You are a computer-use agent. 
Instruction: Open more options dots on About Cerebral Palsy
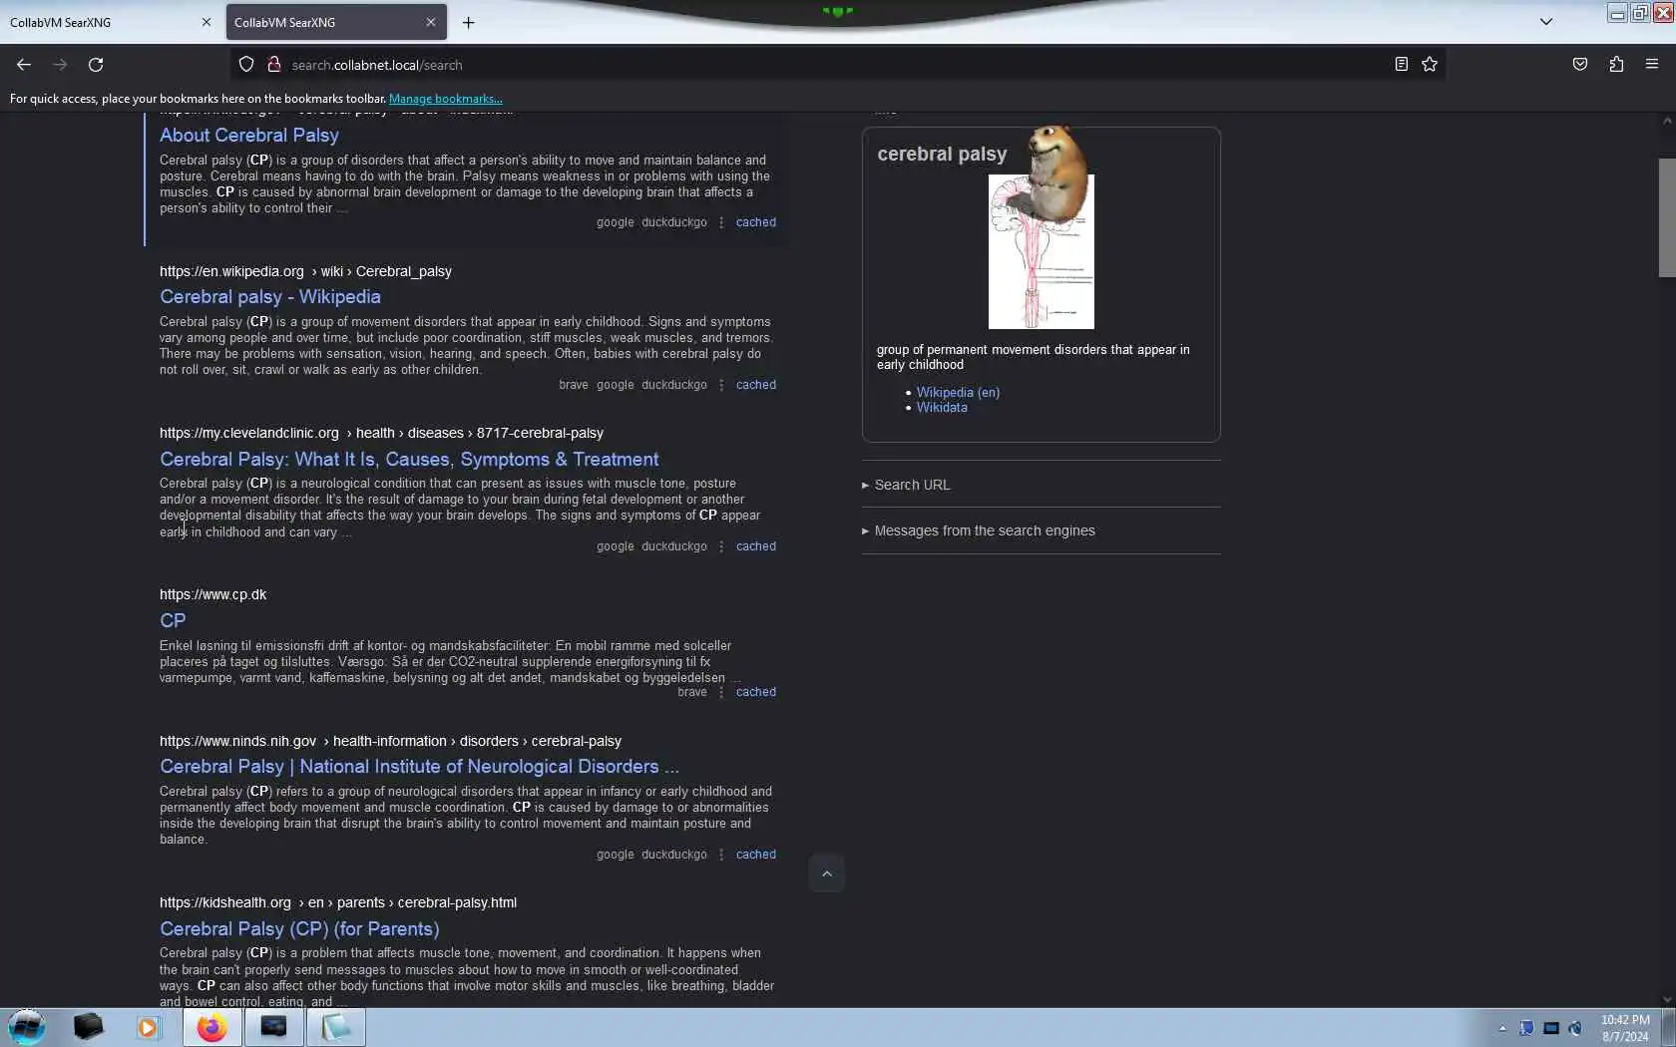721,222
